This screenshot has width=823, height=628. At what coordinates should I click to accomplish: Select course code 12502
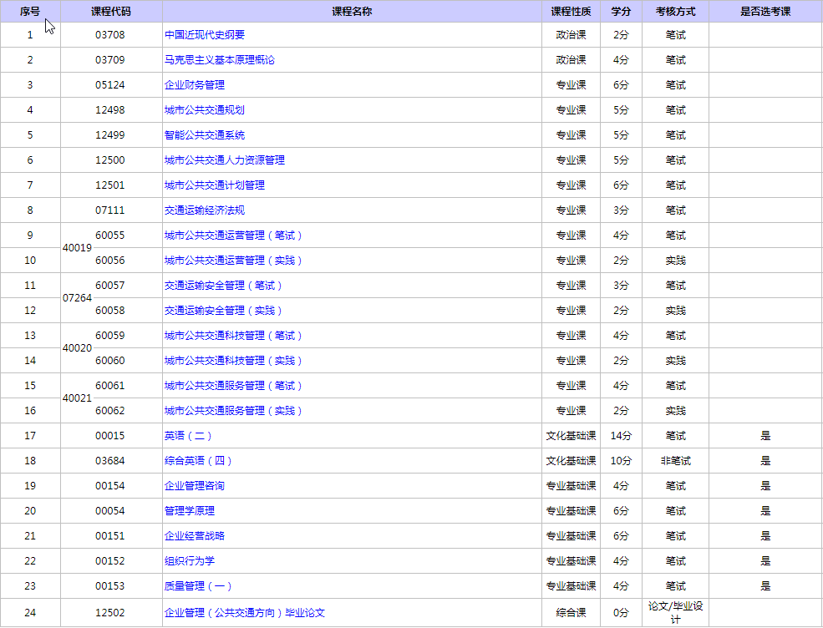(110, 613)
